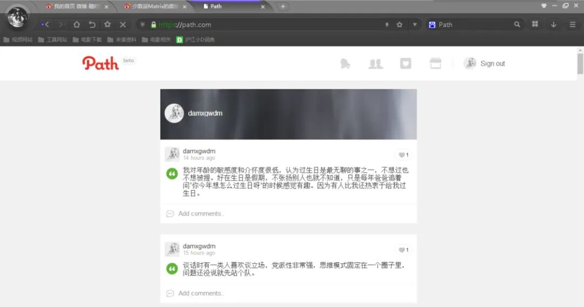Open Path notifications bell icon
This screenshot has width=584, height=307.
click(345, 63)
